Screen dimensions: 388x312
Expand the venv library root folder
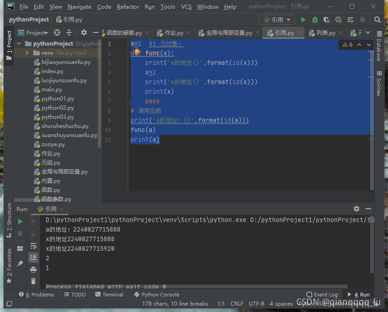pos(27,53)
